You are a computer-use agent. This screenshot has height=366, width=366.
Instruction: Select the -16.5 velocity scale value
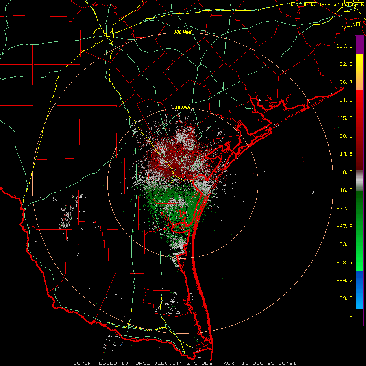coord(344,190)
